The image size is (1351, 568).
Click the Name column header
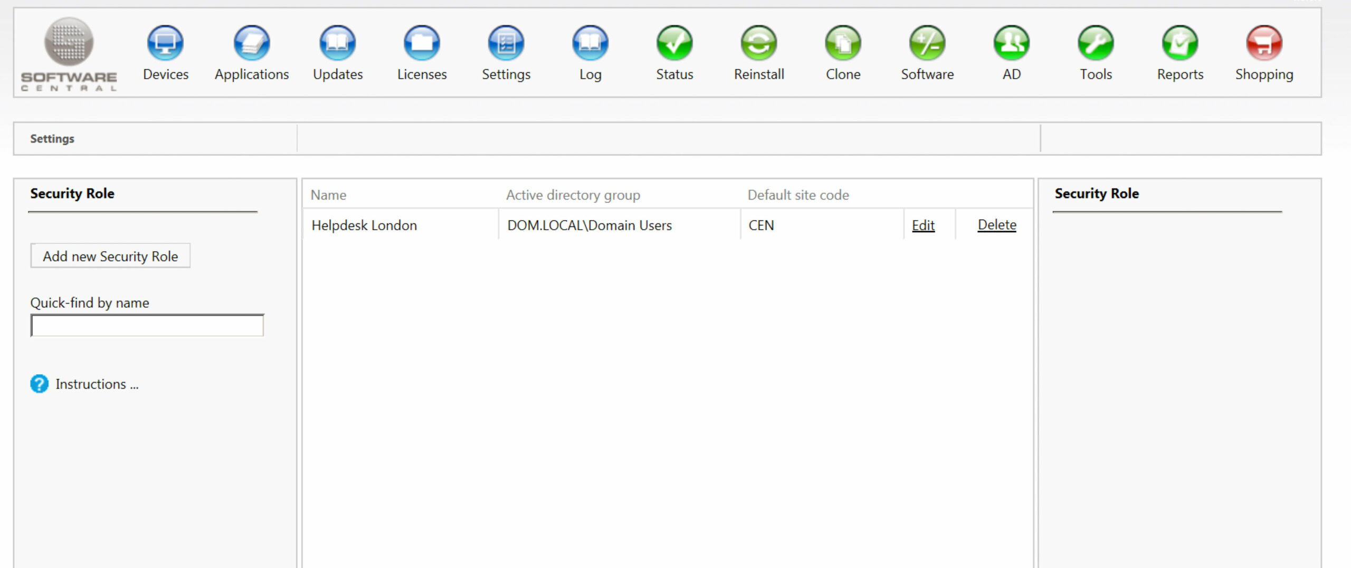(x=328, y=195)
